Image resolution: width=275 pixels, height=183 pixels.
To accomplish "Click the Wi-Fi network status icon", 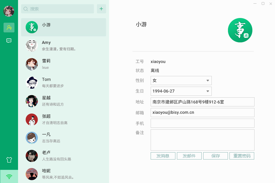I will tap(9, 177).
